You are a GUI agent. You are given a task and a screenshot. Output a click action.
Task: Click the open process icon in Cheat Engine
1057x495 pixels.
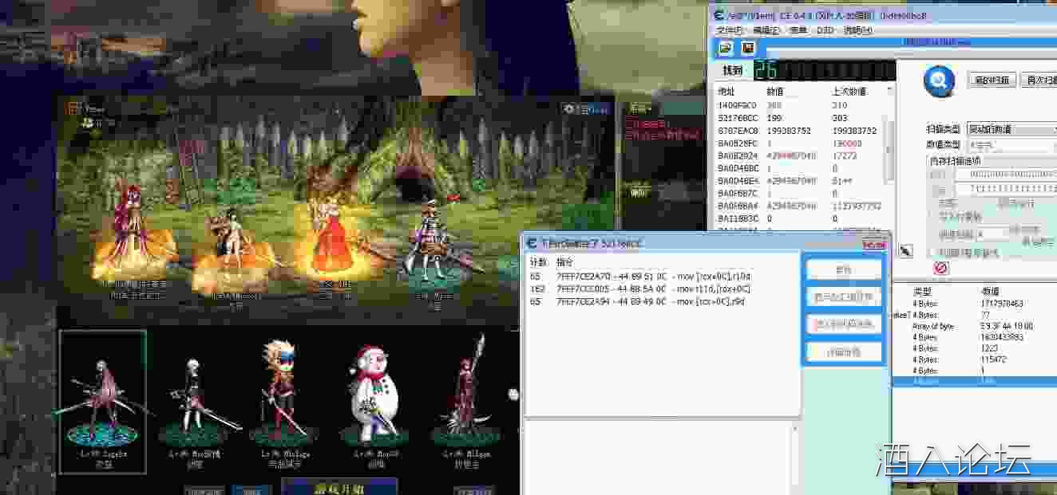pyautogui.click(x=725, y=49)
